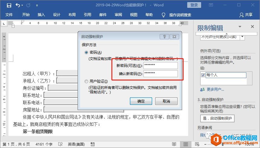Click the Save icon in title bar
260x148 pixels.
9,5
